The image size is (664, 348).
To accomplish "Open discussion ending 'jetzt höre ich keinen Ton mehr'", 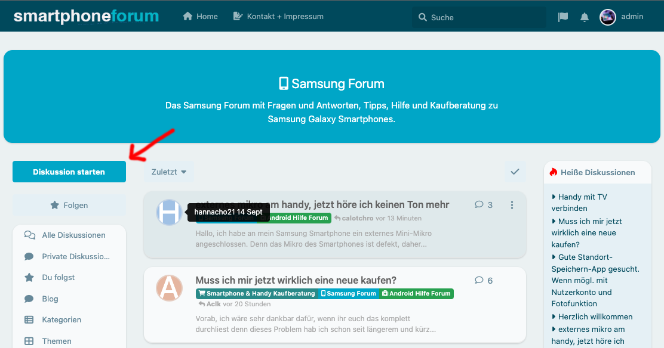I will [x=322, y=204].
